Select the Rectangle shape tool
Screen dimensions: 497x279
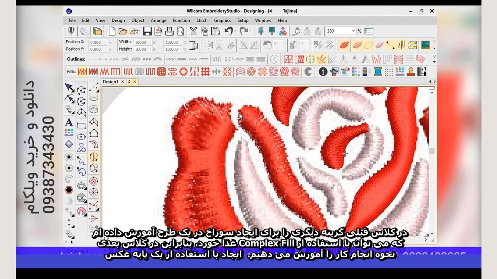point(81,126)
